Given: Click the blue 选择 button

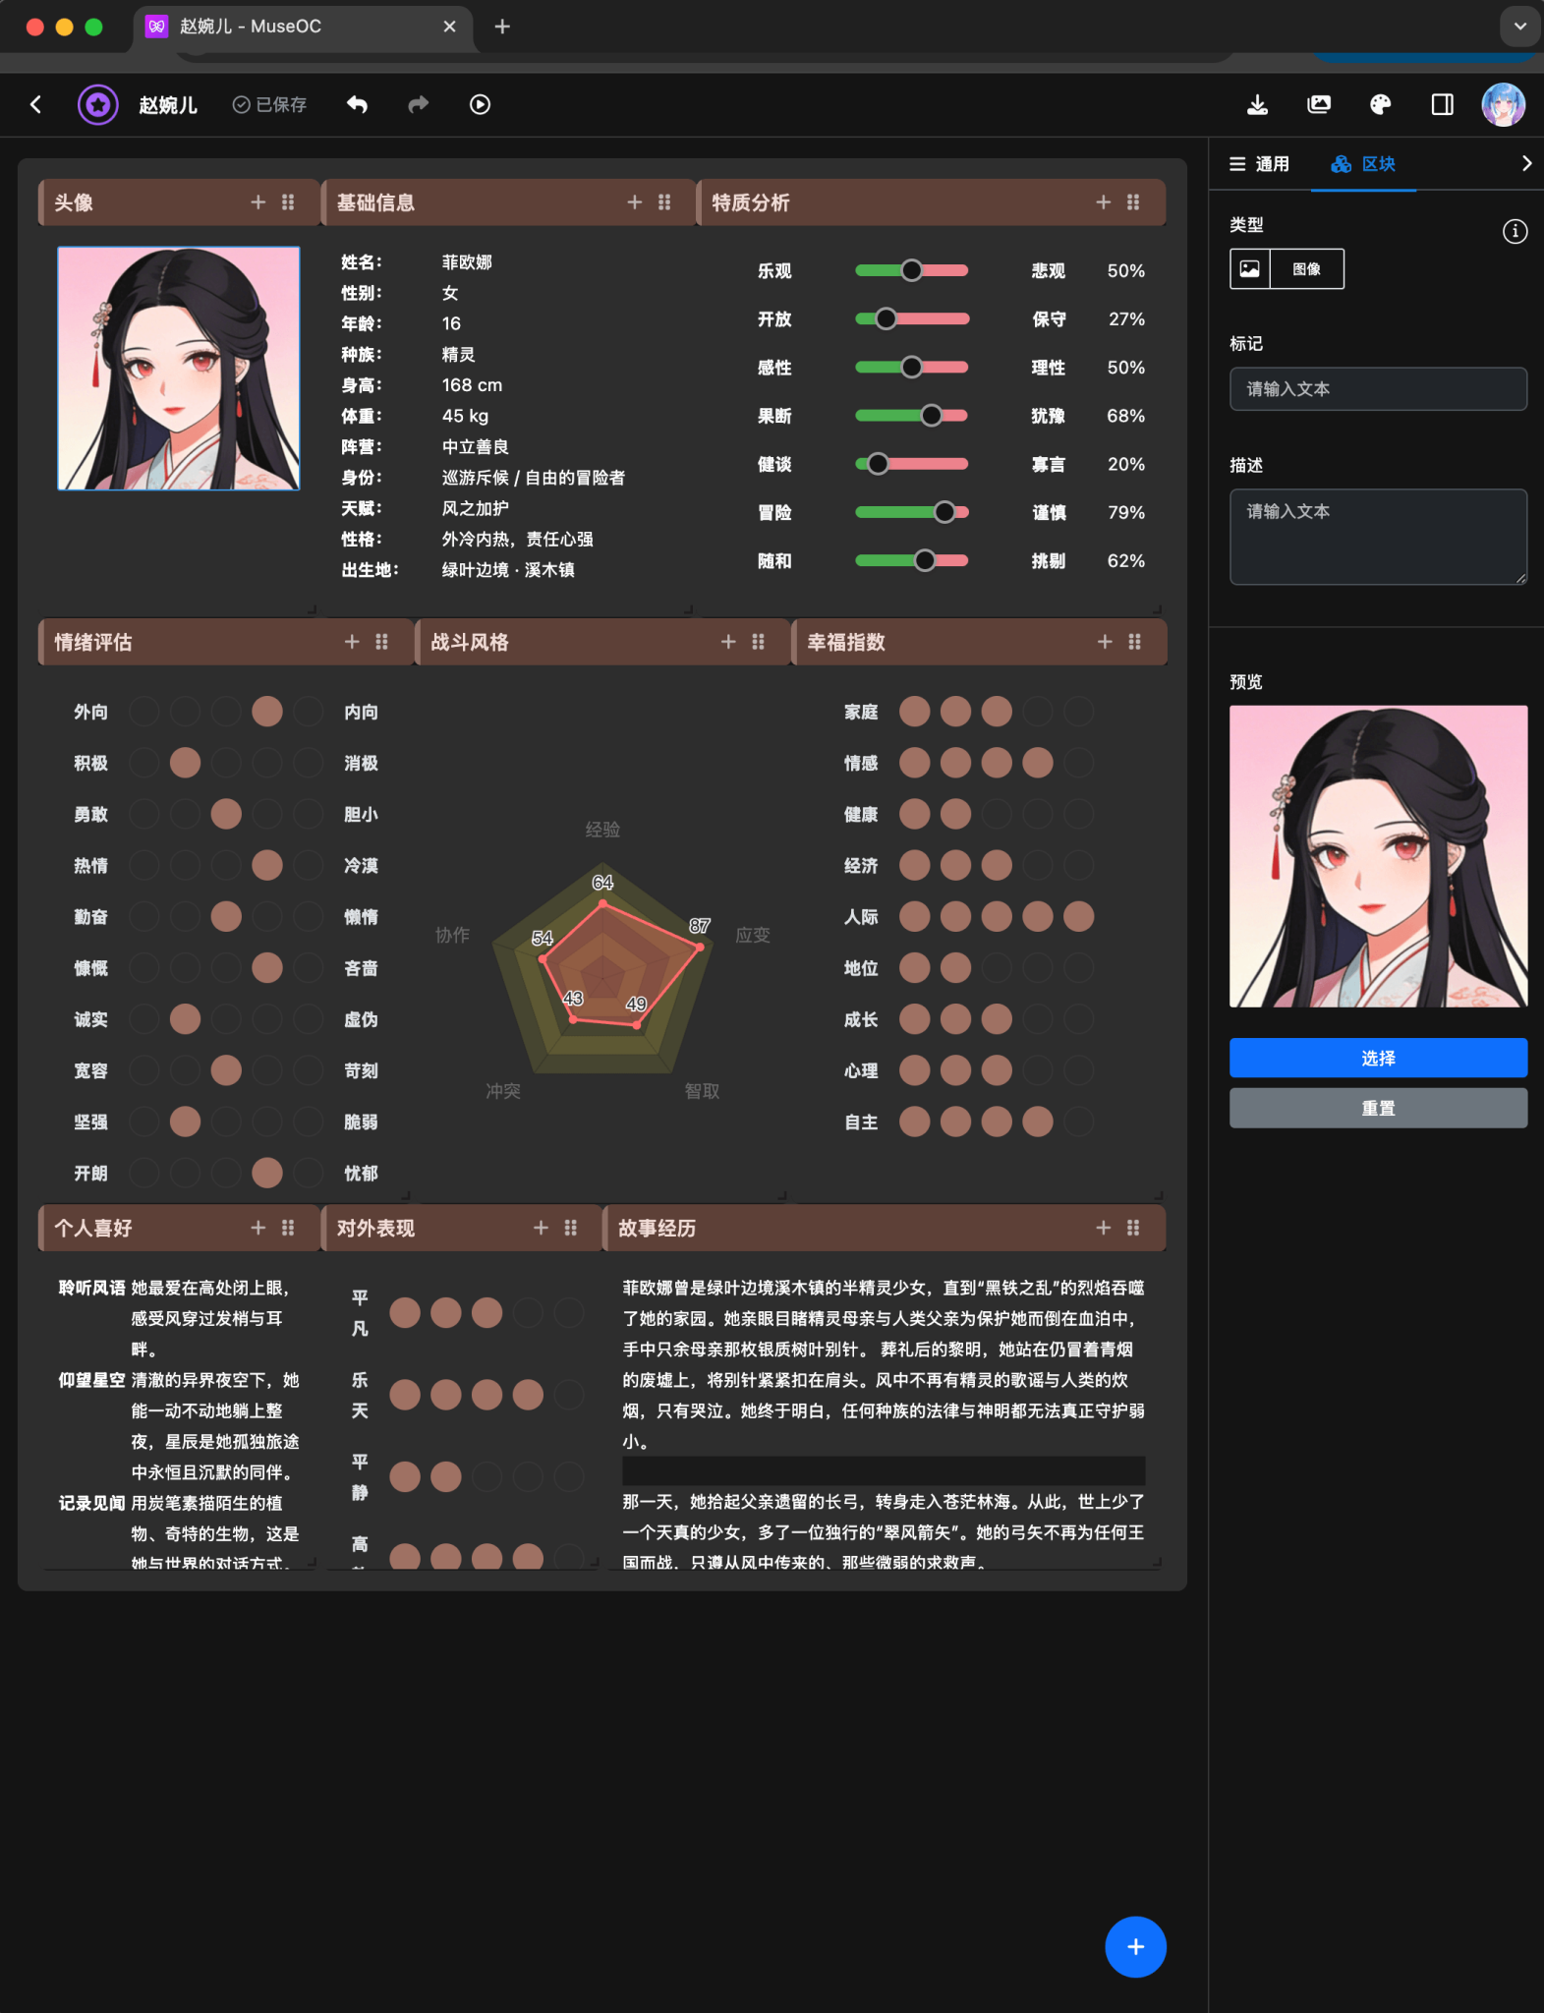Looking at the screenshot, I should (1378, 1058).
